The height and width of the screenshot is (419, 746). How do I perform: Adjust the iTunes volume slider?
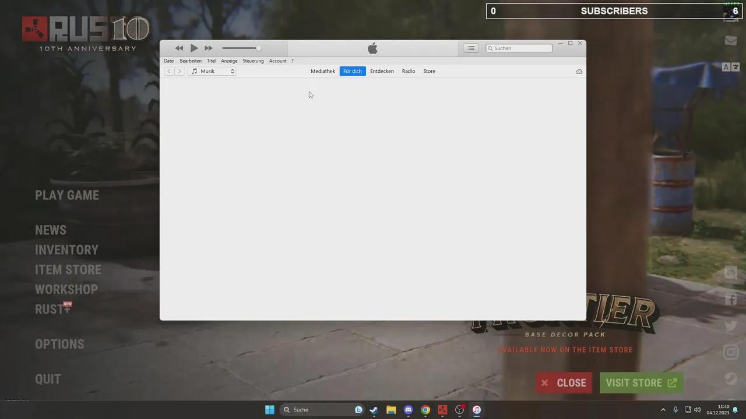[x=241, y=48]
